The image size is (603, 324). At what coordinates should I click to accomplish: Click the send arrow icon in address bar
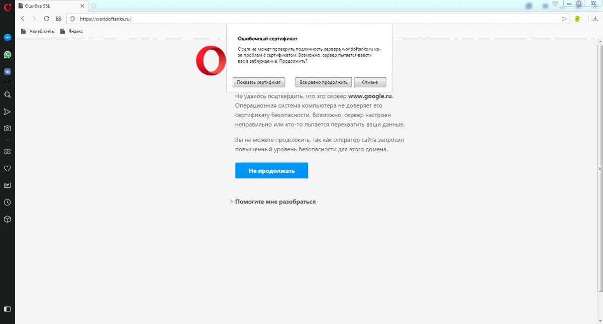(x=564, y=19)
